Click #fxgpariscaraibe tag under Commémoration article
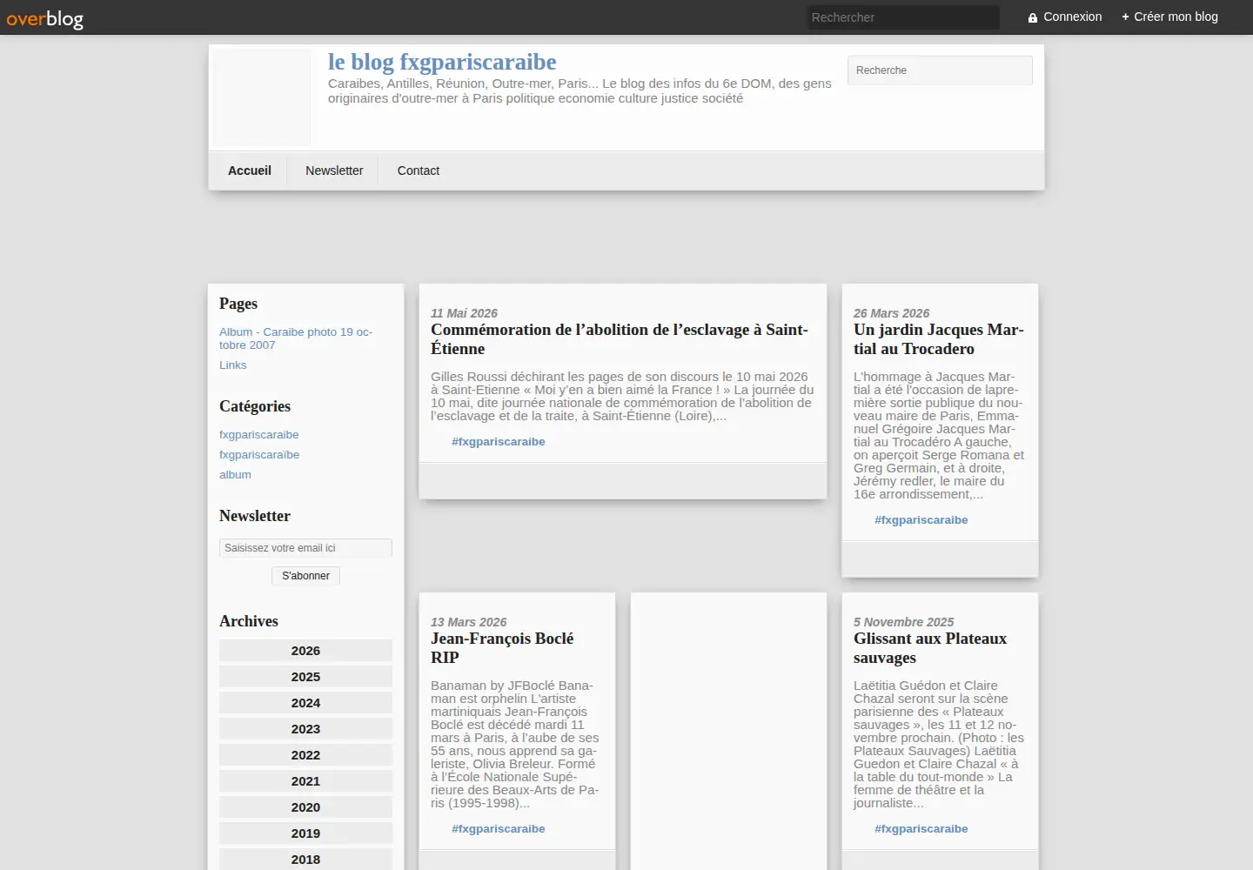The height and width of the screenshot is (870, 1253). tap(499, 442)
